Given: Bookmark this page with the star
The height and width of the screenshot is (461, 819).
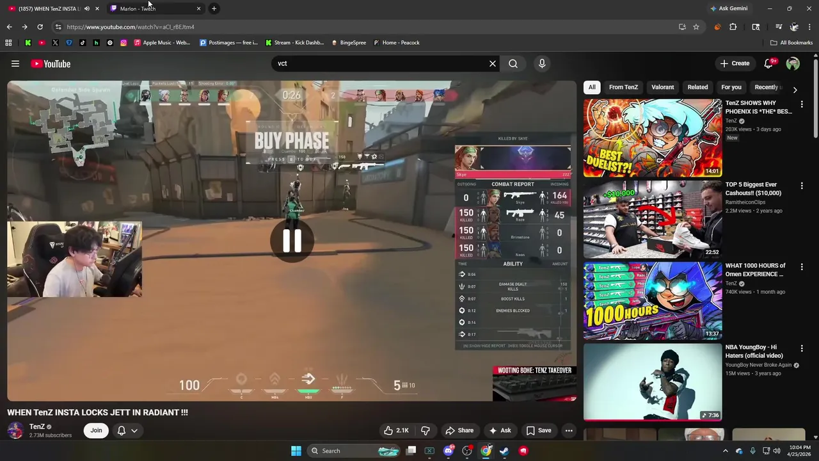Looking at the screenshot, I should pyautogui.click(x=696, y=27).
